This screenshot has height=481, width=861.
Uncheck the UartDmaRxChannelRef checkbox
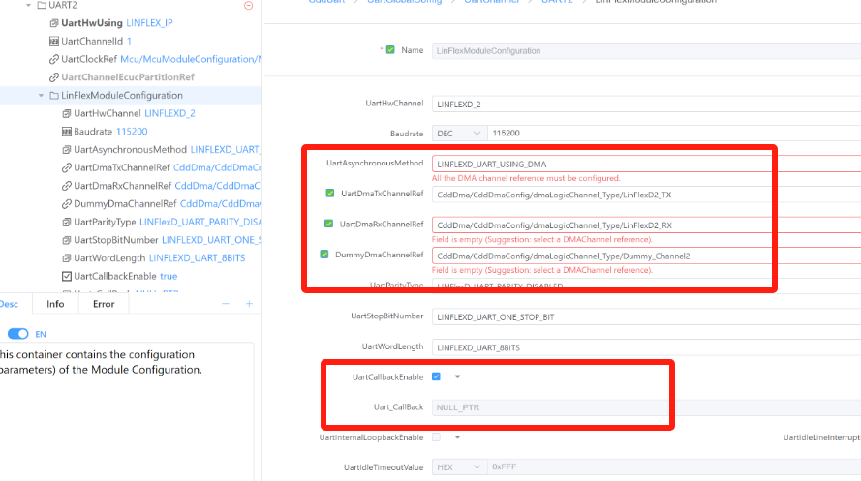click(328, 224)
